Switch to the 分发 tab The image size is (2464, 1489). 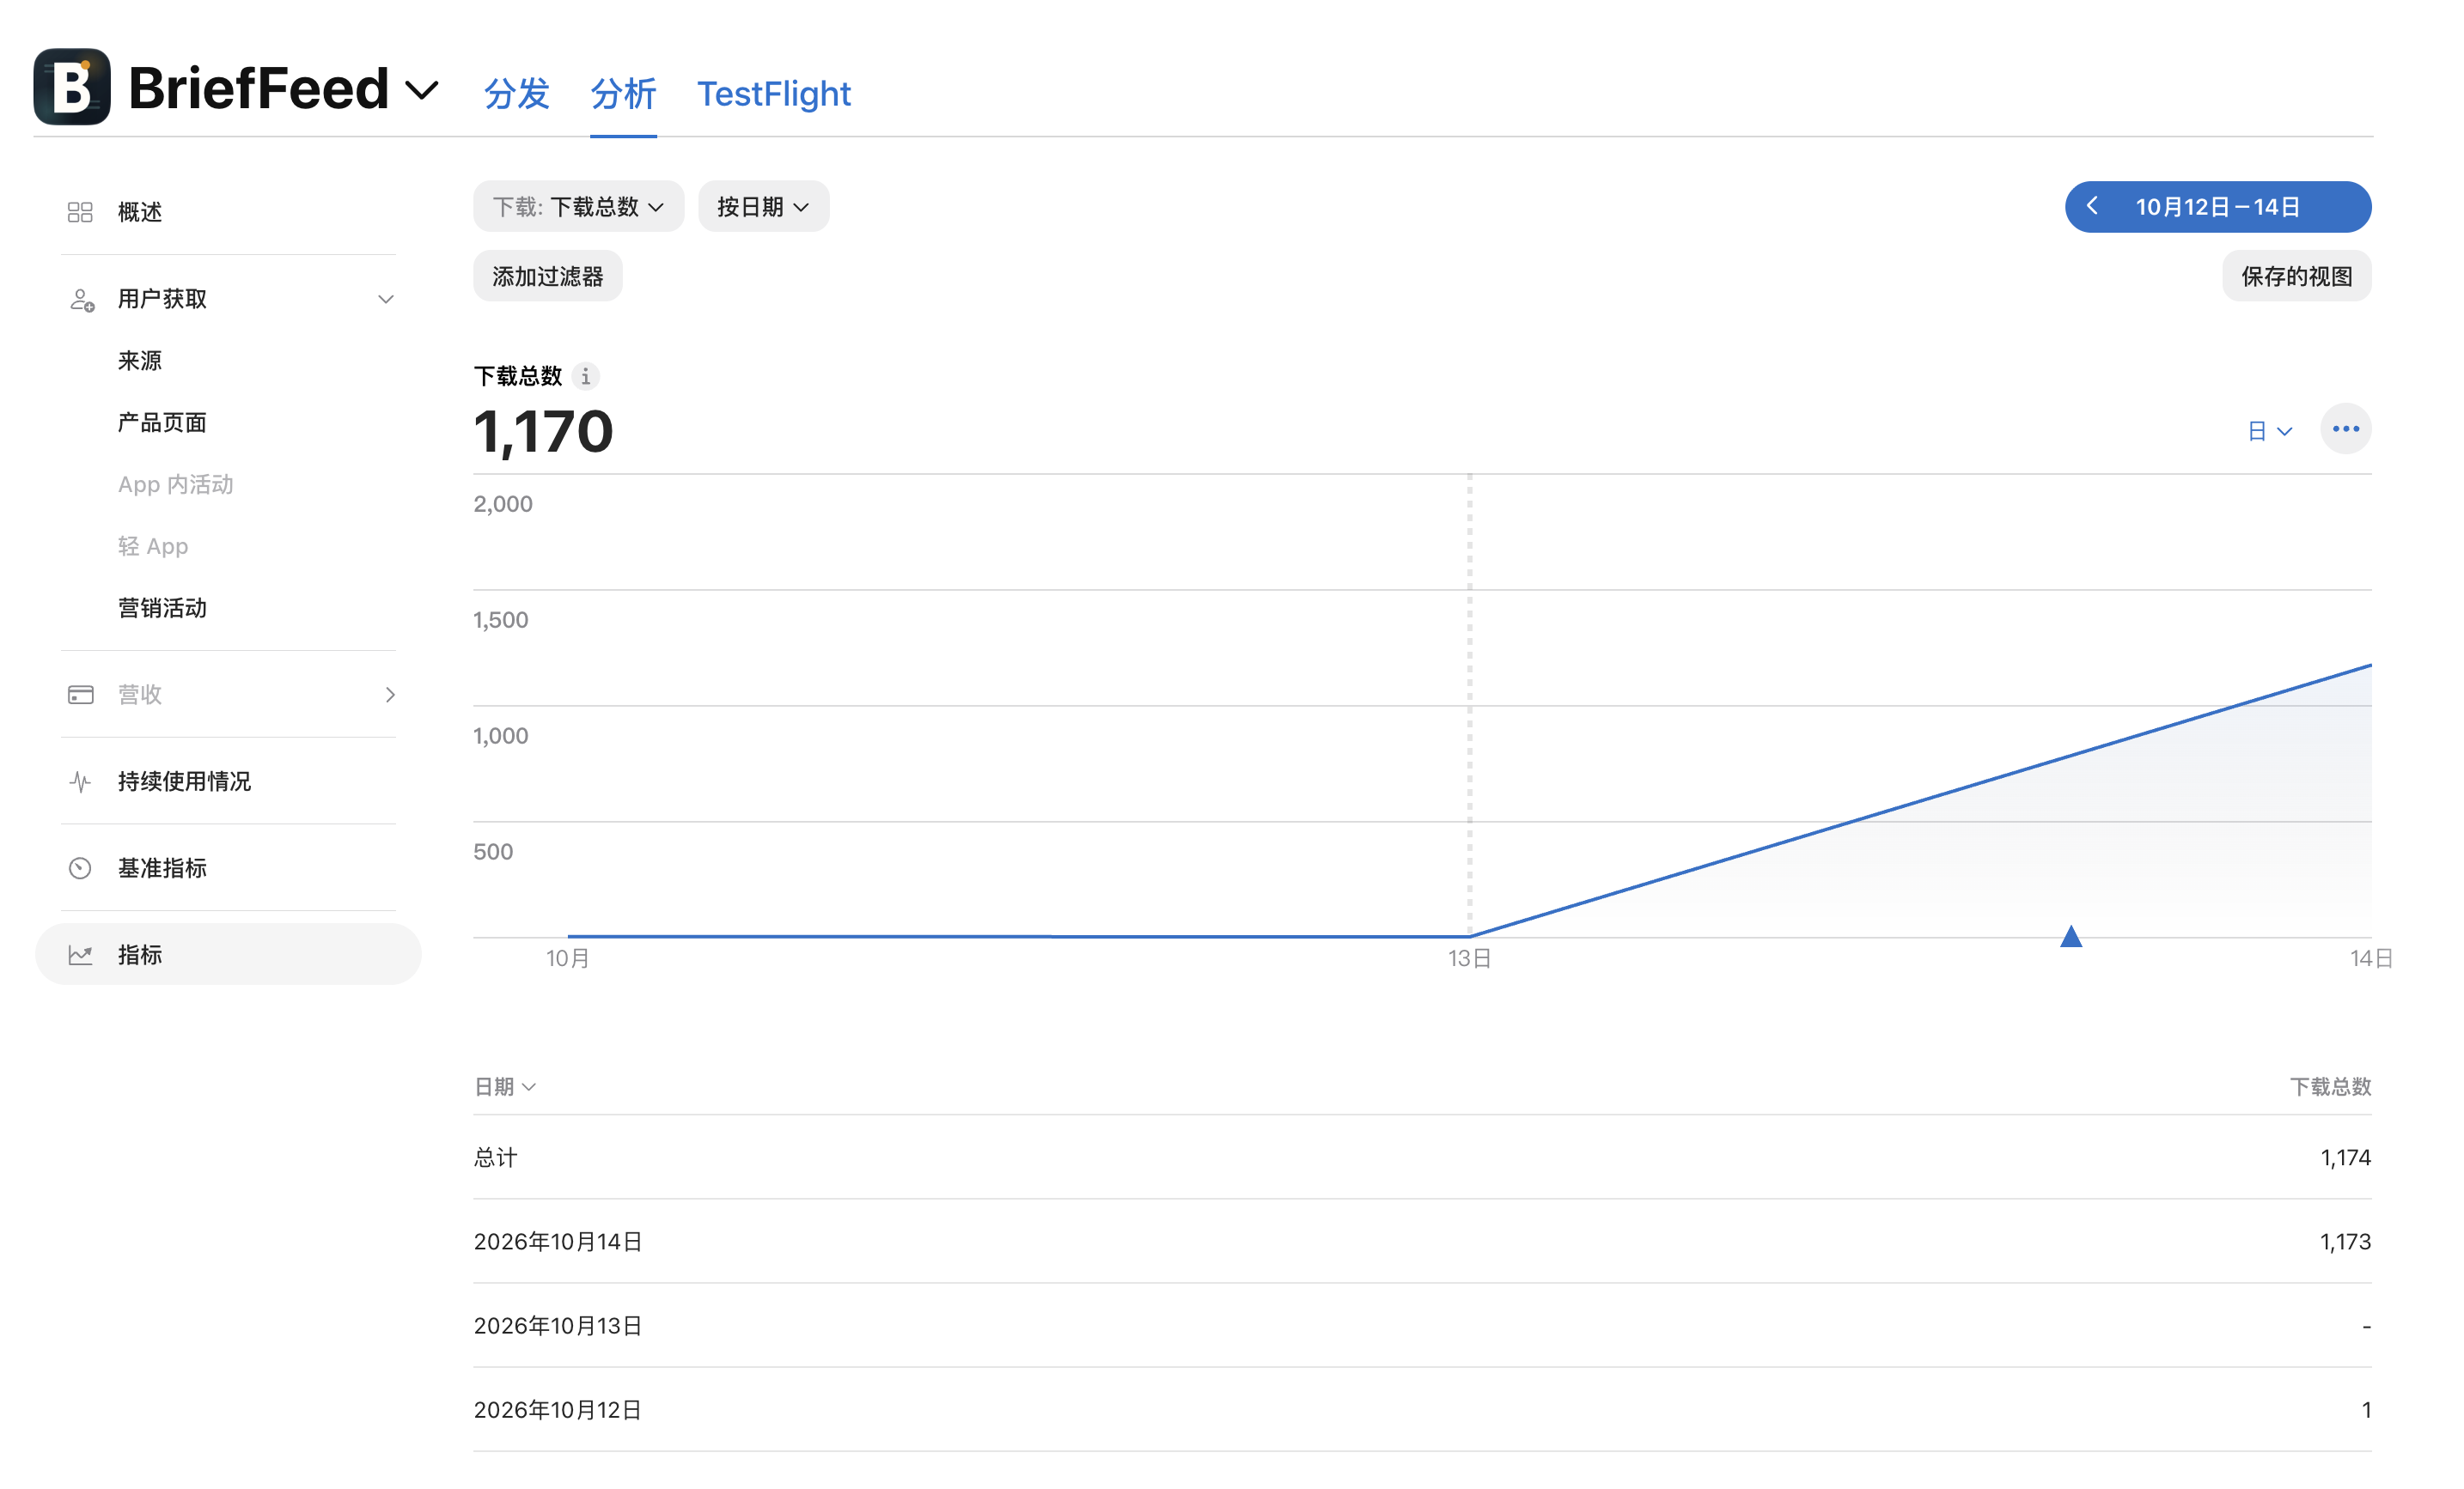coord(517,94)
